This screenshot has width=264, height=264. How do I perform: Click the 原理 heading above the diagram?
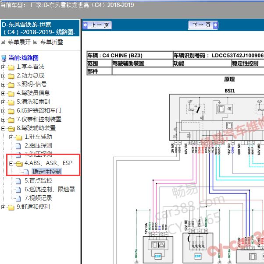(229, 79)
